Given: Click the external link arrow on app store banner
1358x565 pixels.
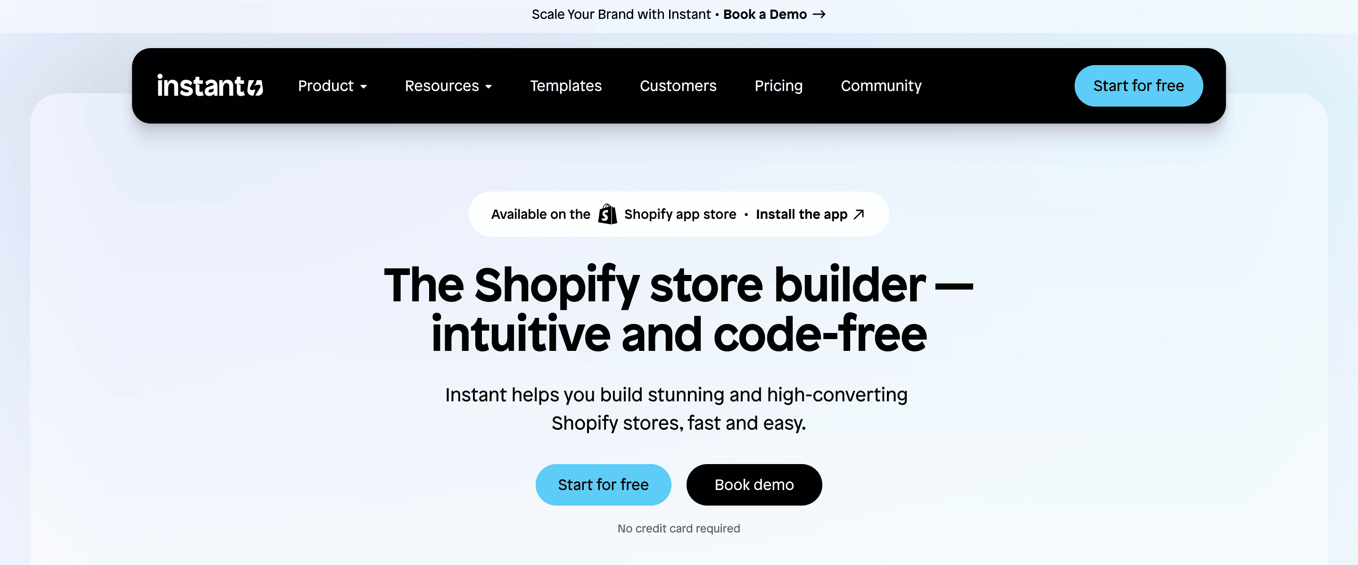Looking at the screenshot, I should [859, 214].
